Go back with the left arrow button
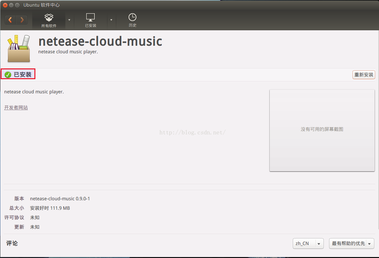 pos(10,20)
